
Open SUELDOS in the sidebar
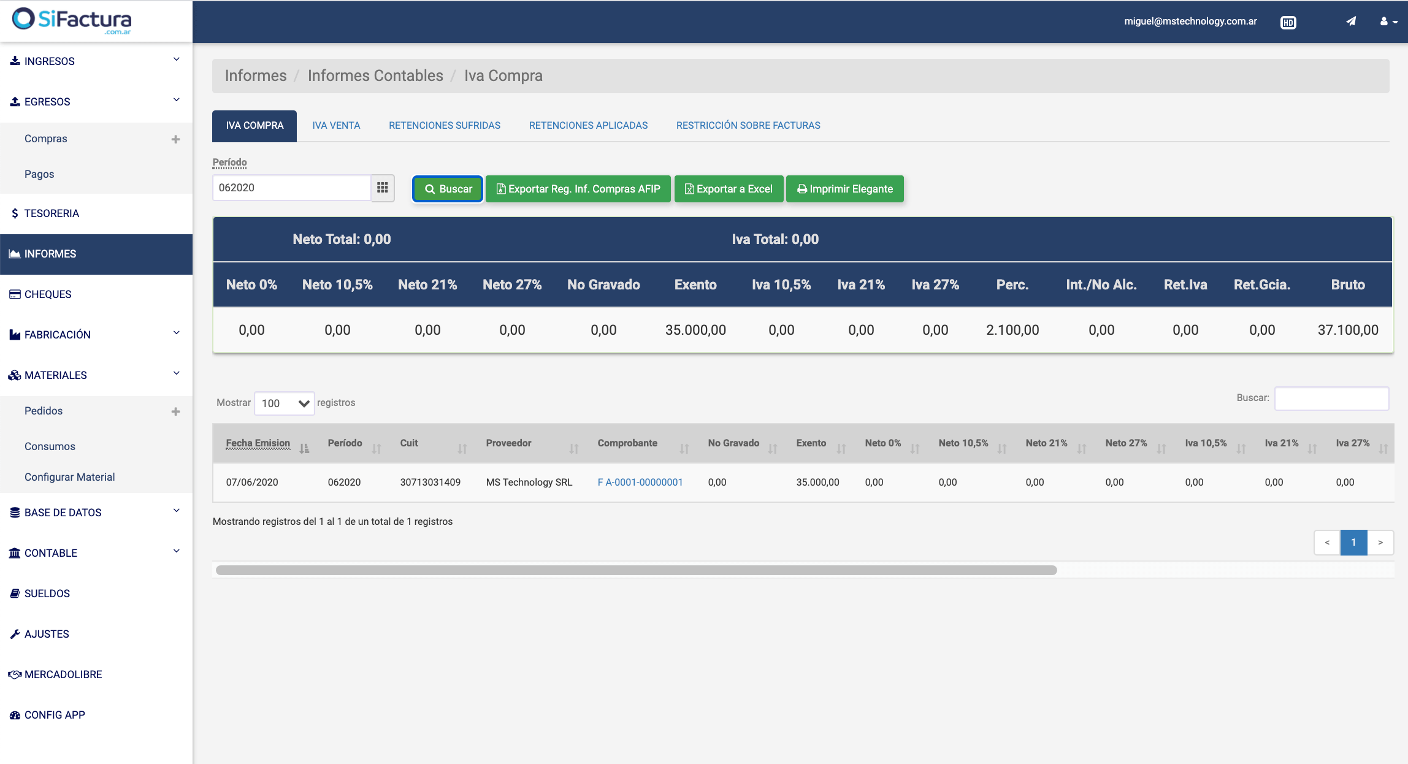tap(96, 594)
